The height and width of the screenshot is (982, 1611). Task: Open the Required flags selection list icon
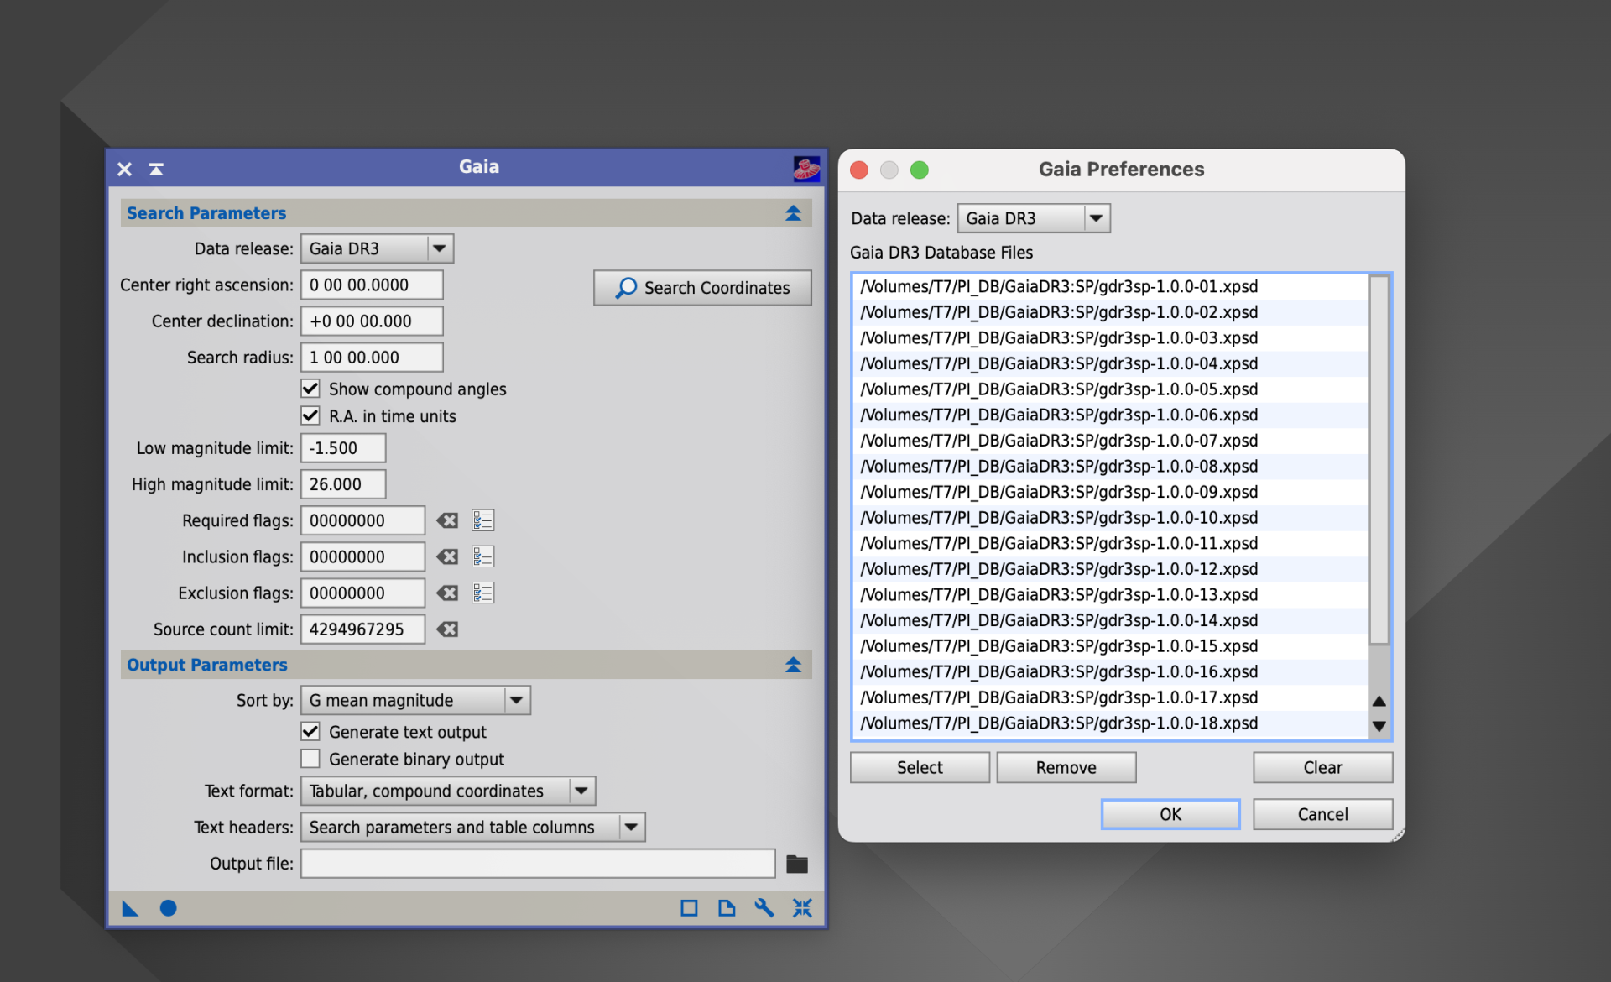coord(482,520)
